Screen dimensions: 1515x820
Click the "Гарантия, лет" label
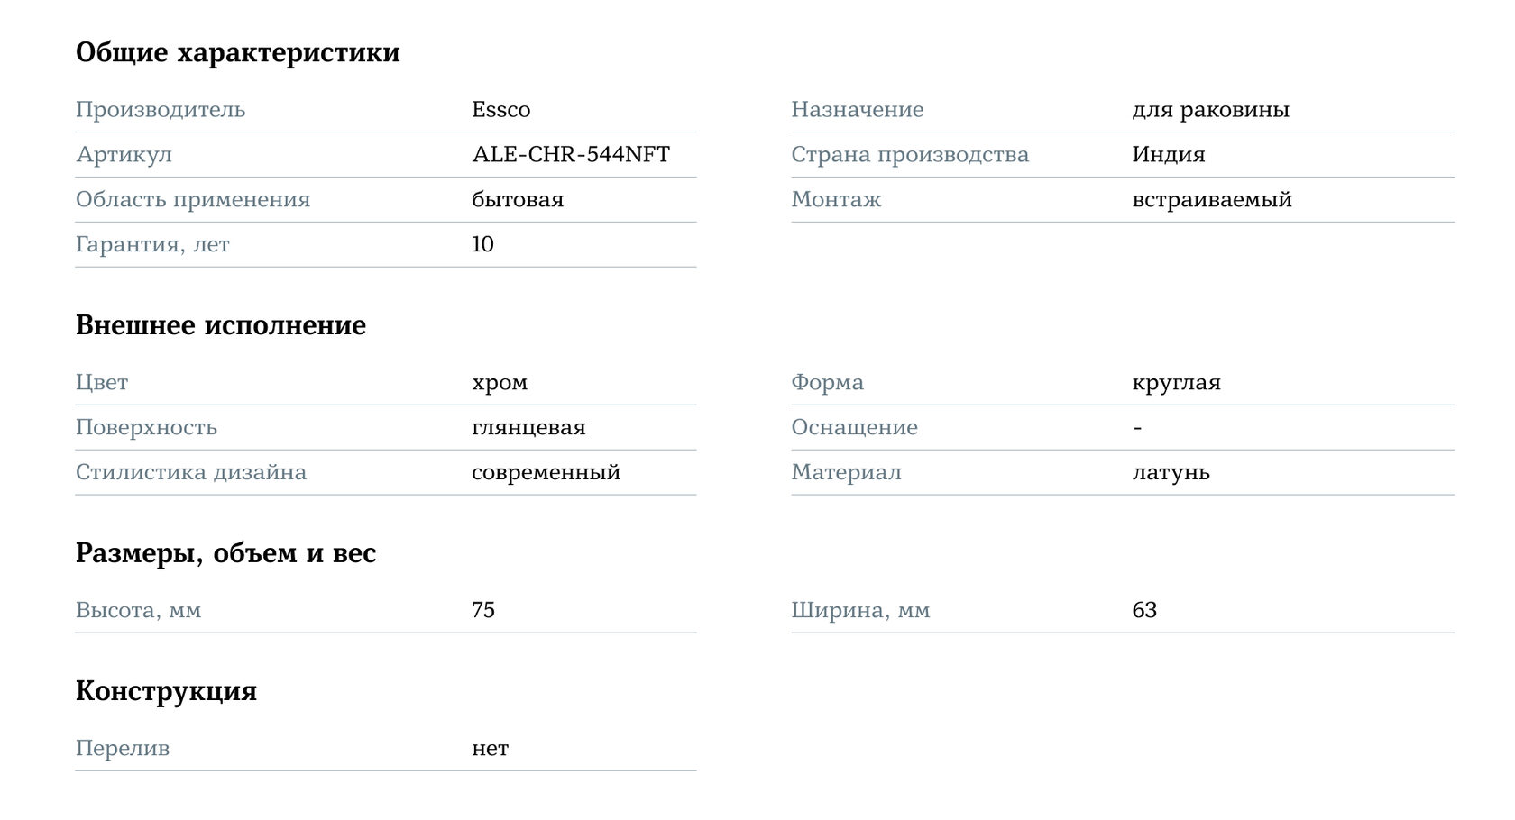click(152, 245)
